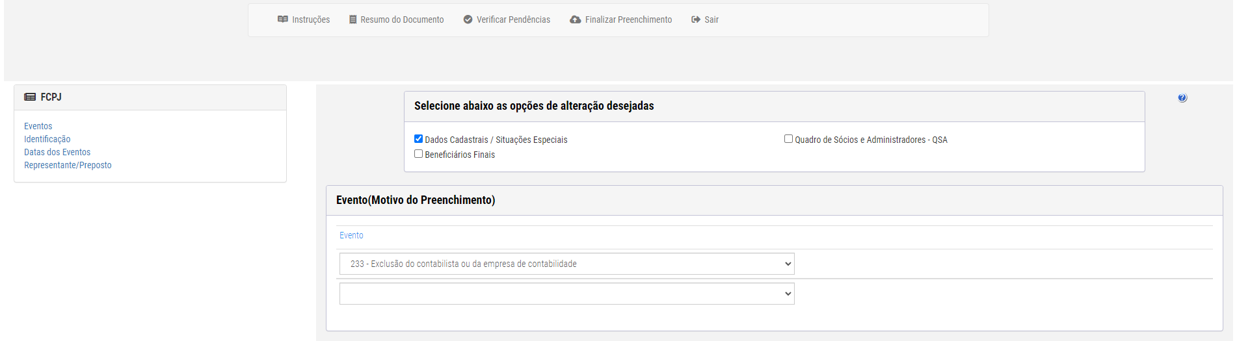
Task: Expand the empty second event dropdown
Action: click(x=567, y=294)
